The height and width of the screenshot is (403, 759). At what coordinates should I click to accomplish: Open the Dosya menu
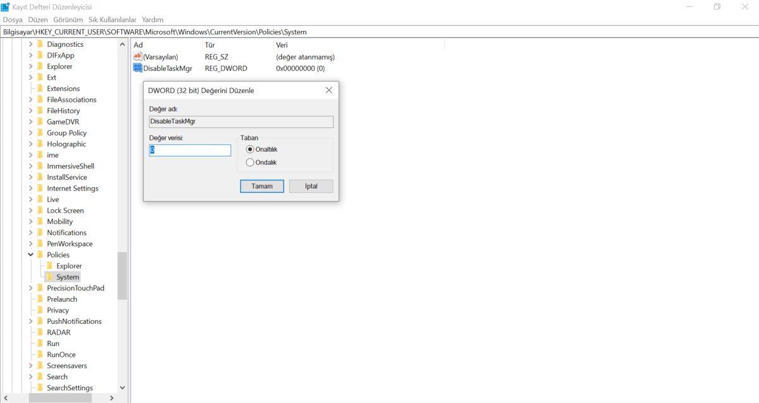coord(13,20)
